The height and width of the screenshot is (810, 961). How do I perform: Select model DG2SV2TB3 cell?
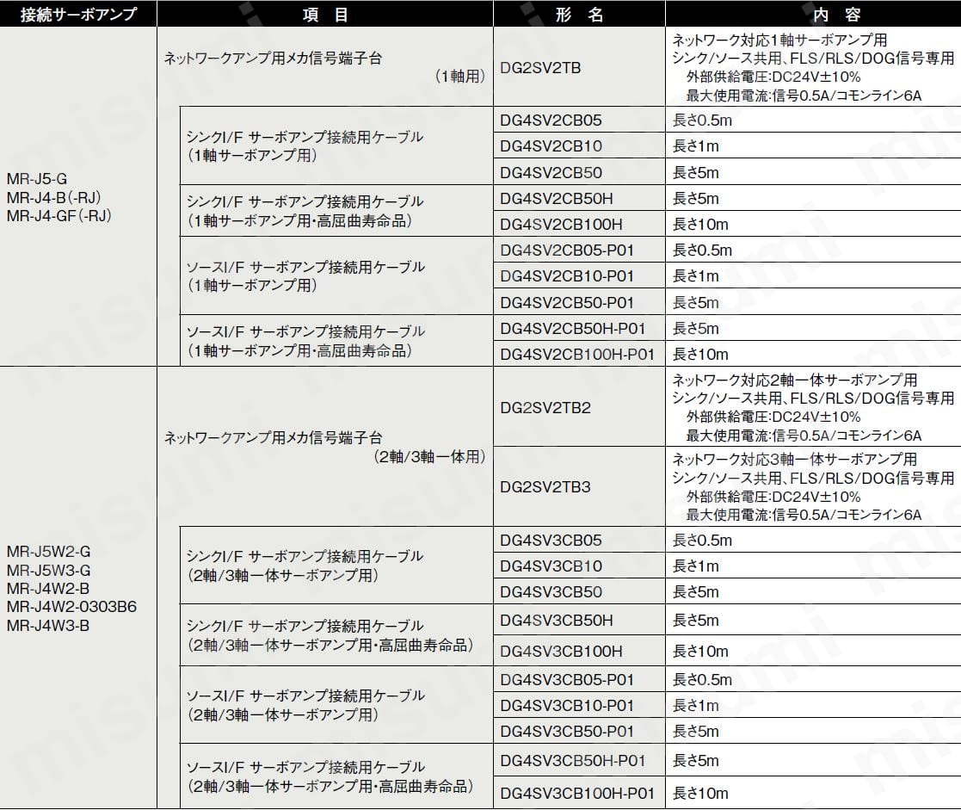pos(579,487)
